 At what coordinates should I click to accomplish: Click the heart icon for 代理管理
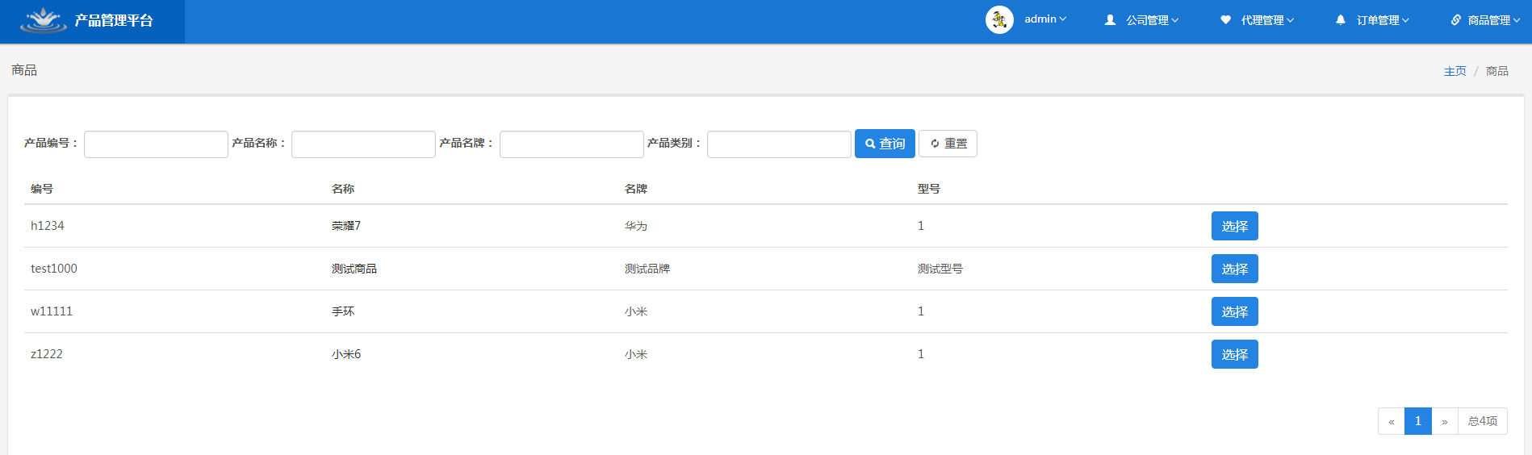coord(1225,20)
